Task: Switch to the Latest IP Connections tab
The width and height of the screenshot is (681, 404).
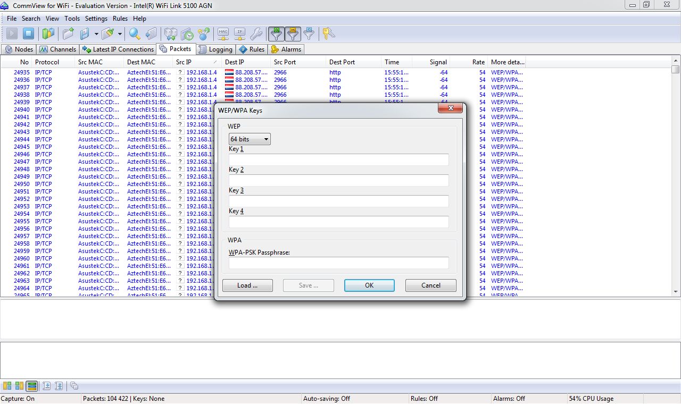Action: tap(118, 49)
